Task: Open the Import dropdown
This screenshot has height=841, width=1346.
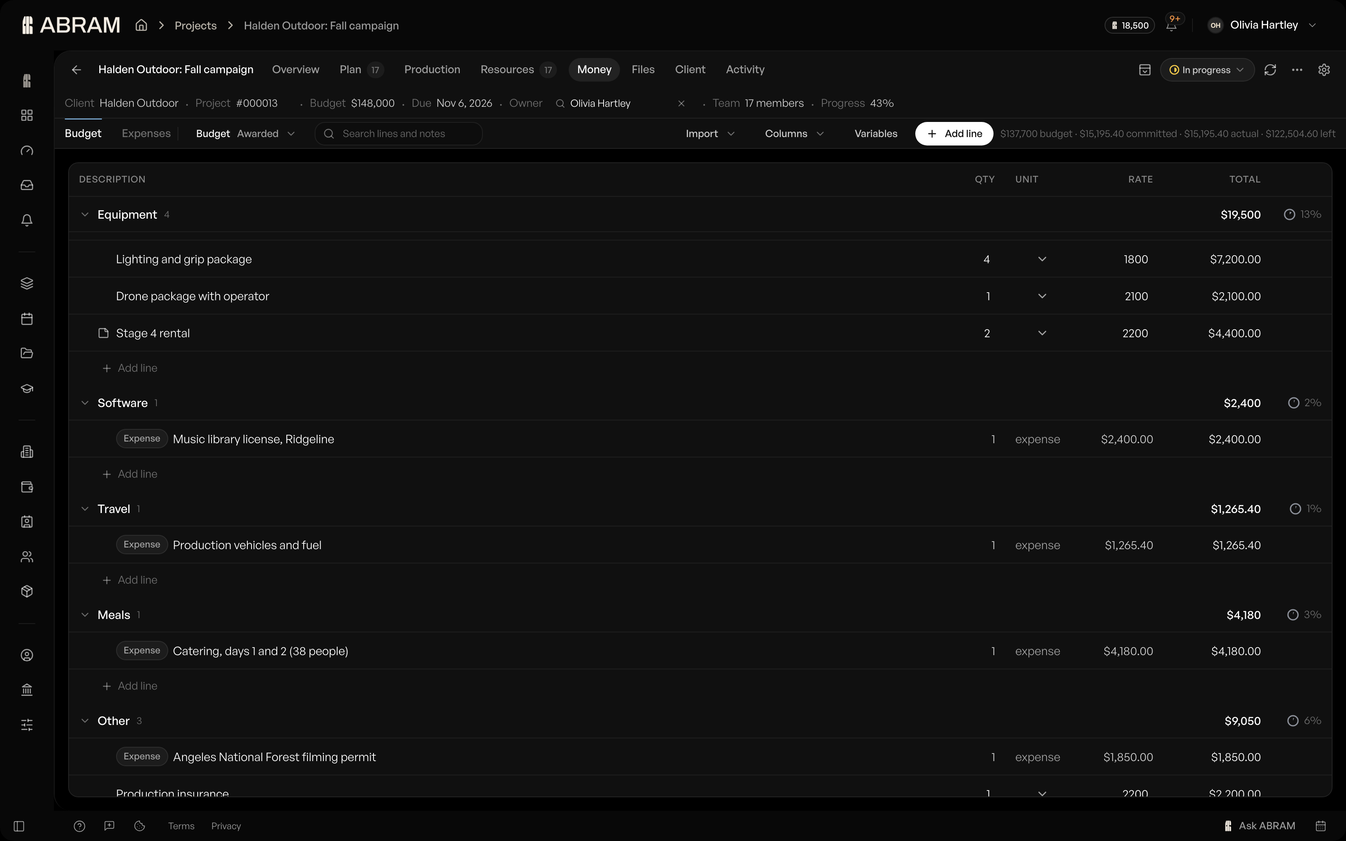Action: (x=710, y=133)
